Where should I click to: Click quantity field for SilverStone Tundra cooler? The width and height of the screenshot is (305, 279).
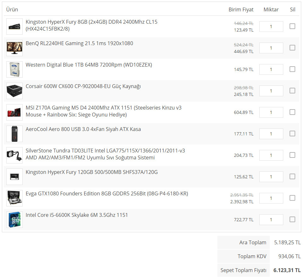click(x=271, y=155)
